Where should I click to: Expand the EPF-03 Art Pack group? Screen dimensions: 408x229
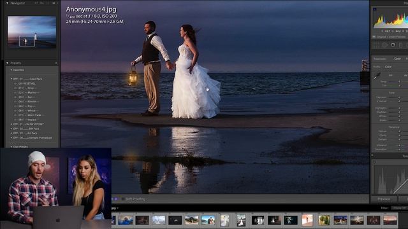point(11,133)
